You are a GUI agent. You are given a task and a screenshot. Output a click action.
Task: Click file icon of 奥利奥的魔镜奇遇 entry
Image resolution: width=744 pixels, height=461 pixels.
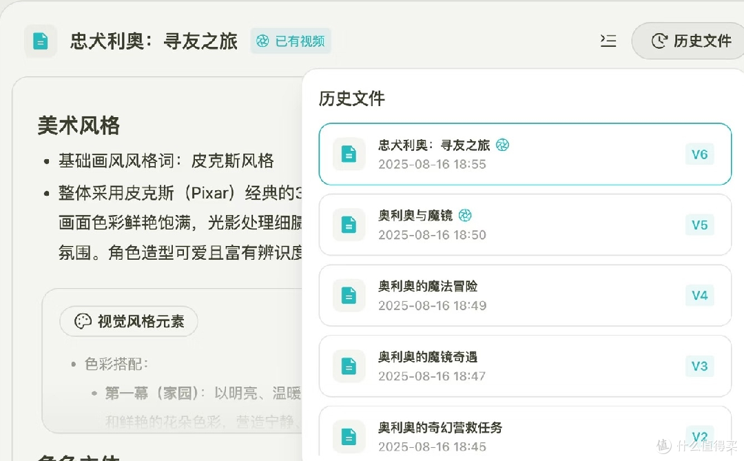coord(349,366)
